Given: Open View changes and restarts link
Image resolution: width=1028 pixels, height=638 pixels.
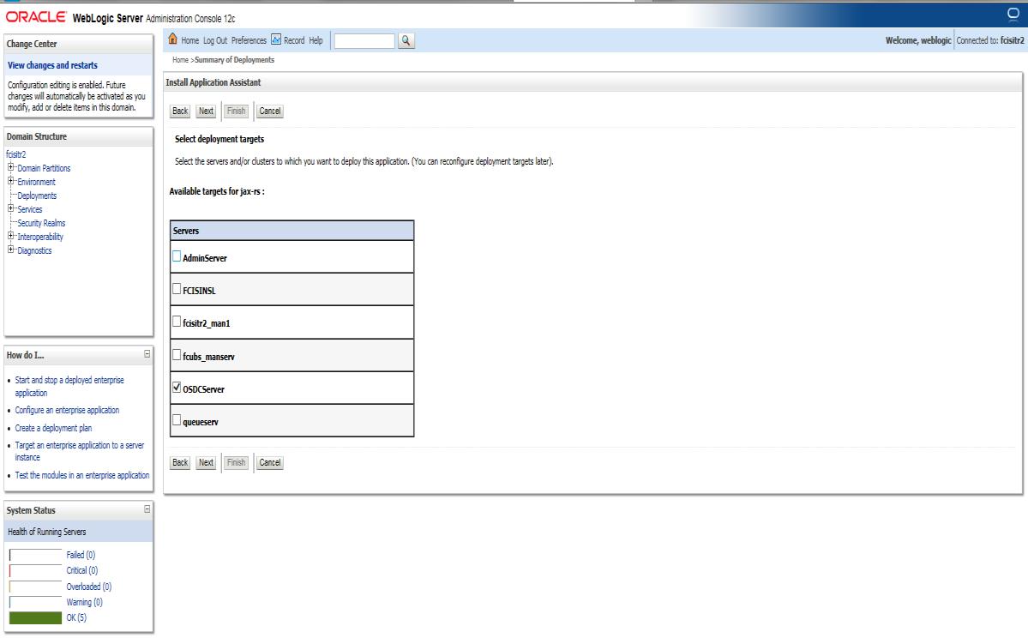Looking at the screenshot, I should click(52, 65).
